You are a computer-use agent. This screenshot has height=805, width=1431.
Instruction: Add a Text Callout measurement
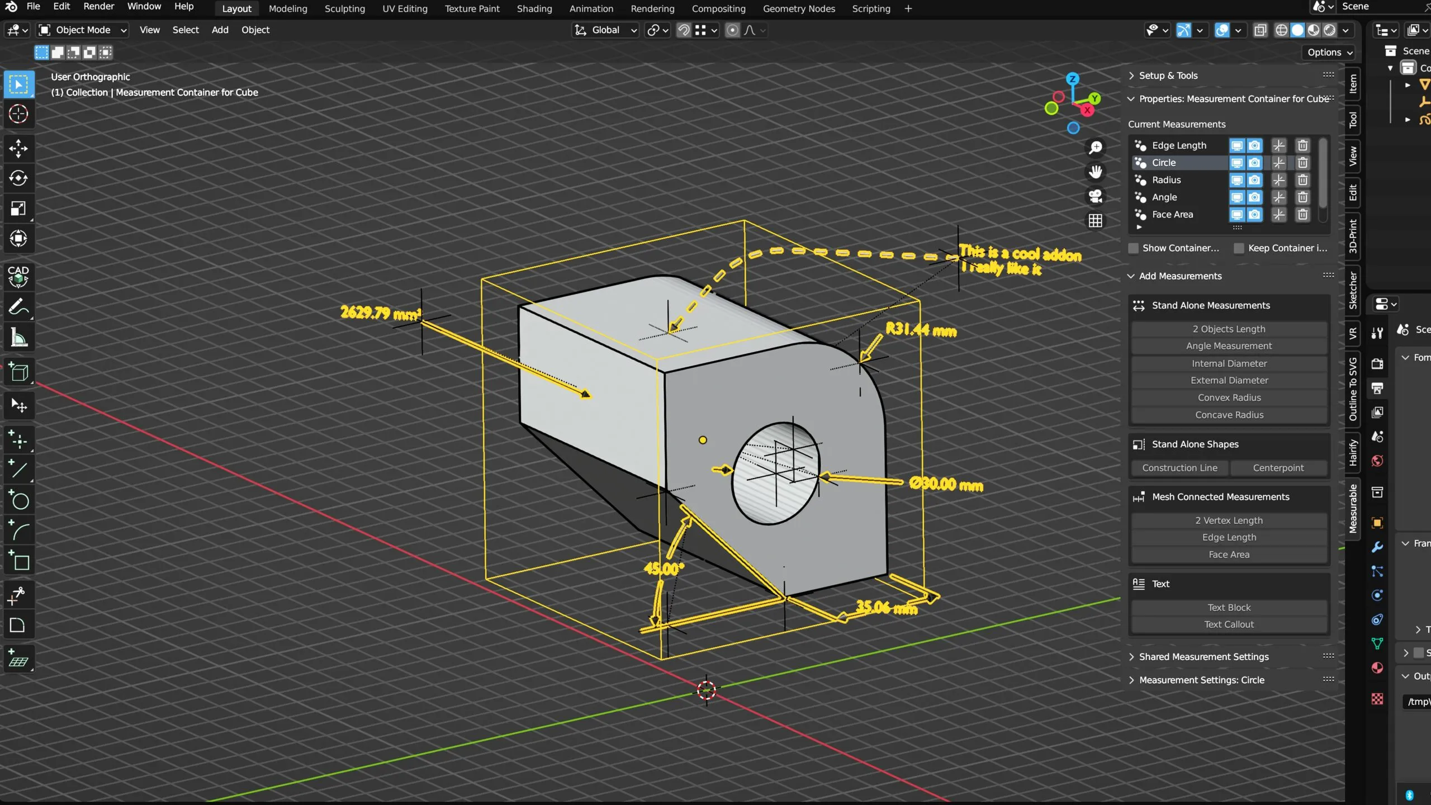click(1229, 624)
